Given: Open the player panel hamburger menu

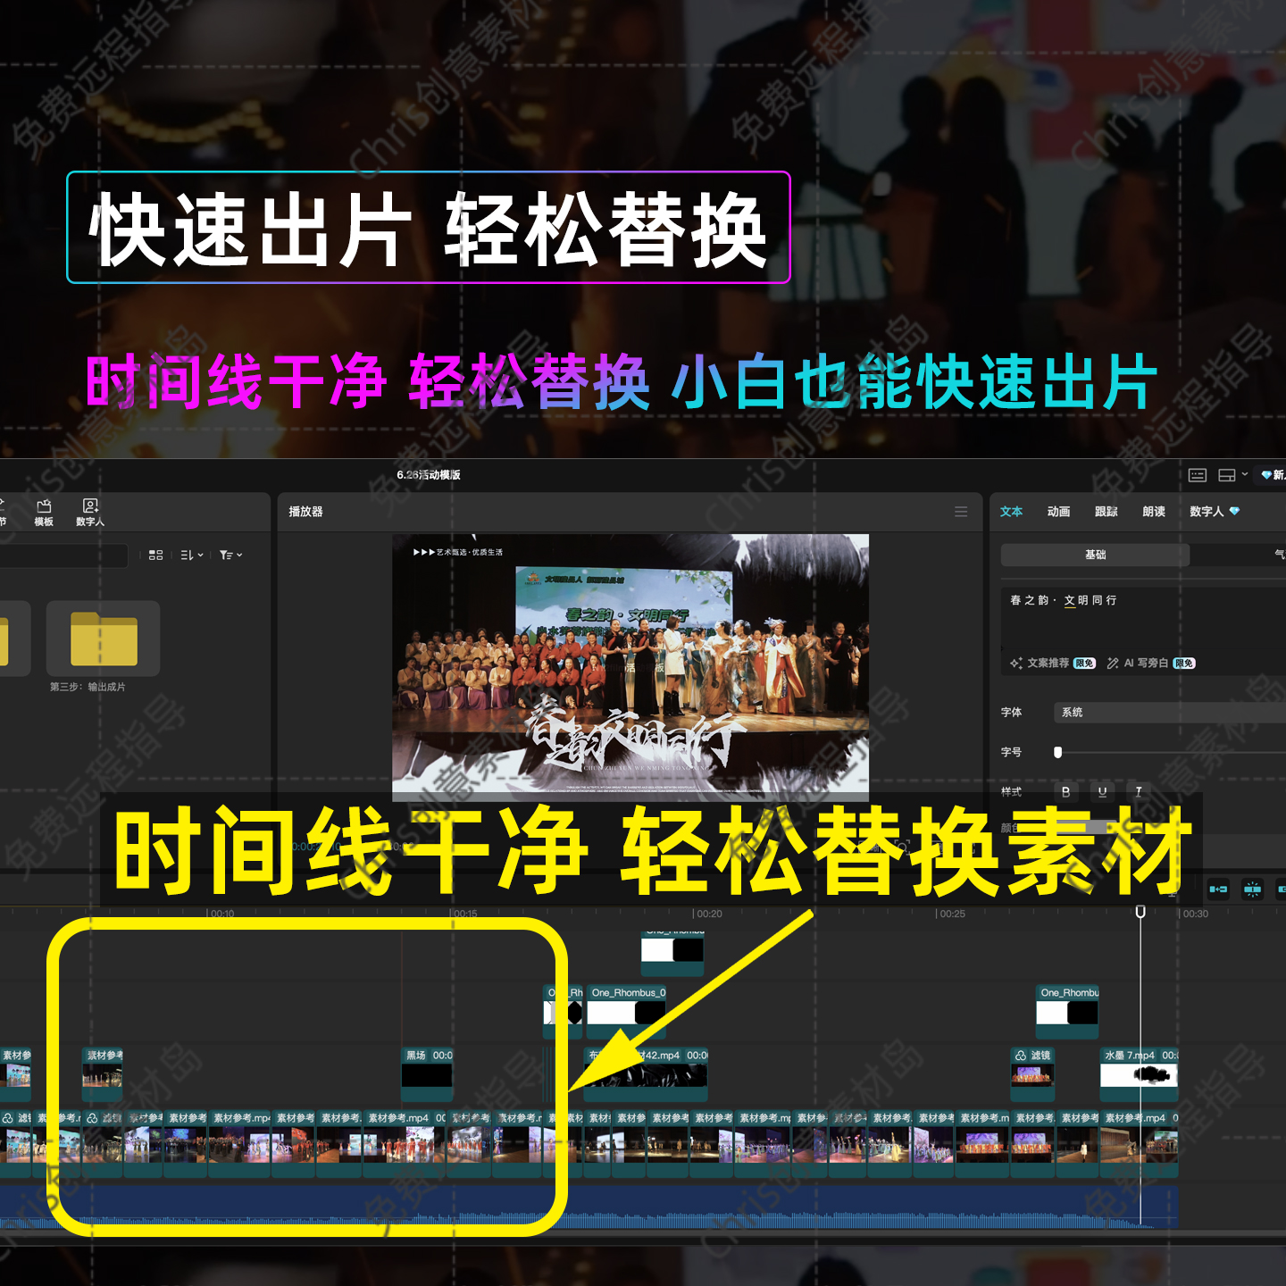Looking at the screenshot, I should pos(961,512).
